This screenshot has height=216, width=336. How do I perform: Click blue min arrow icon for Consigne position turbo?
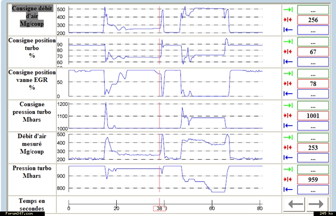pyautogui.click(x=288, y=62)
